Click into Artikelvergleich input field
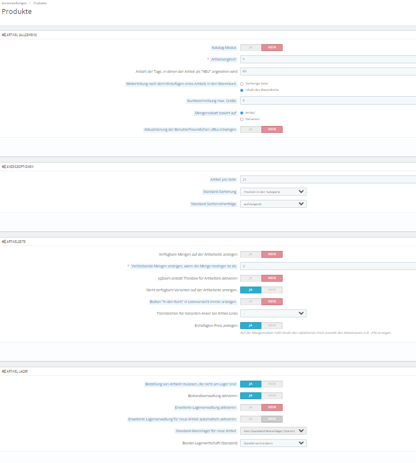 pyautogui.click(x=328, y=60)
